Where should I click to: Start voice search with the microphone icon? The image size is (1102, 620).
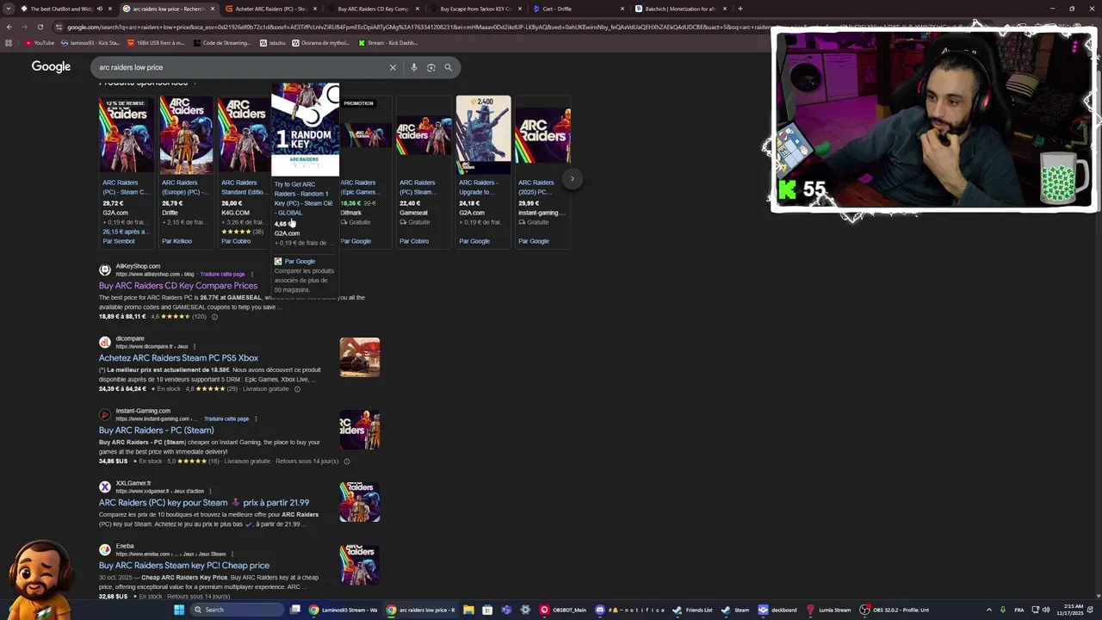[413, 67]
